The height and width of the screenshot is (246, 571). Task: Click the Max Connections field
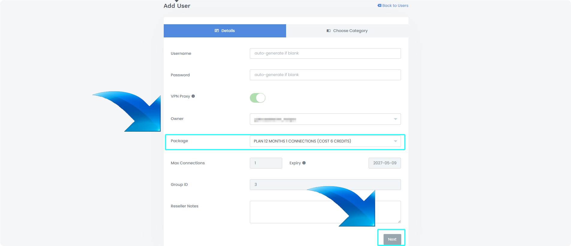[x=266, y=163]
